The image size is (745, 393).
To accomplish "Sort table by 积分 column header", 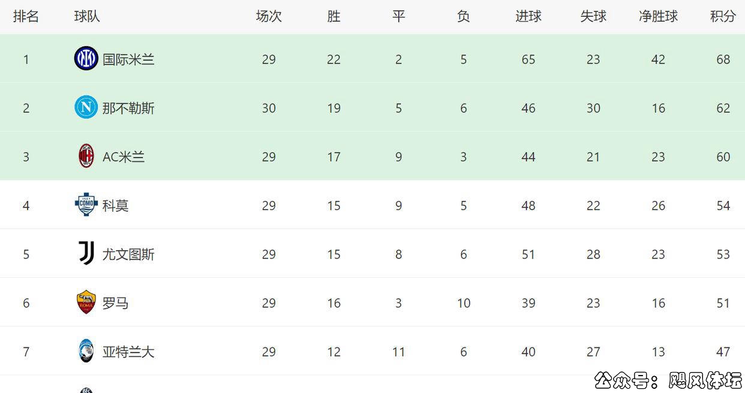I will [x=723, y=16].
